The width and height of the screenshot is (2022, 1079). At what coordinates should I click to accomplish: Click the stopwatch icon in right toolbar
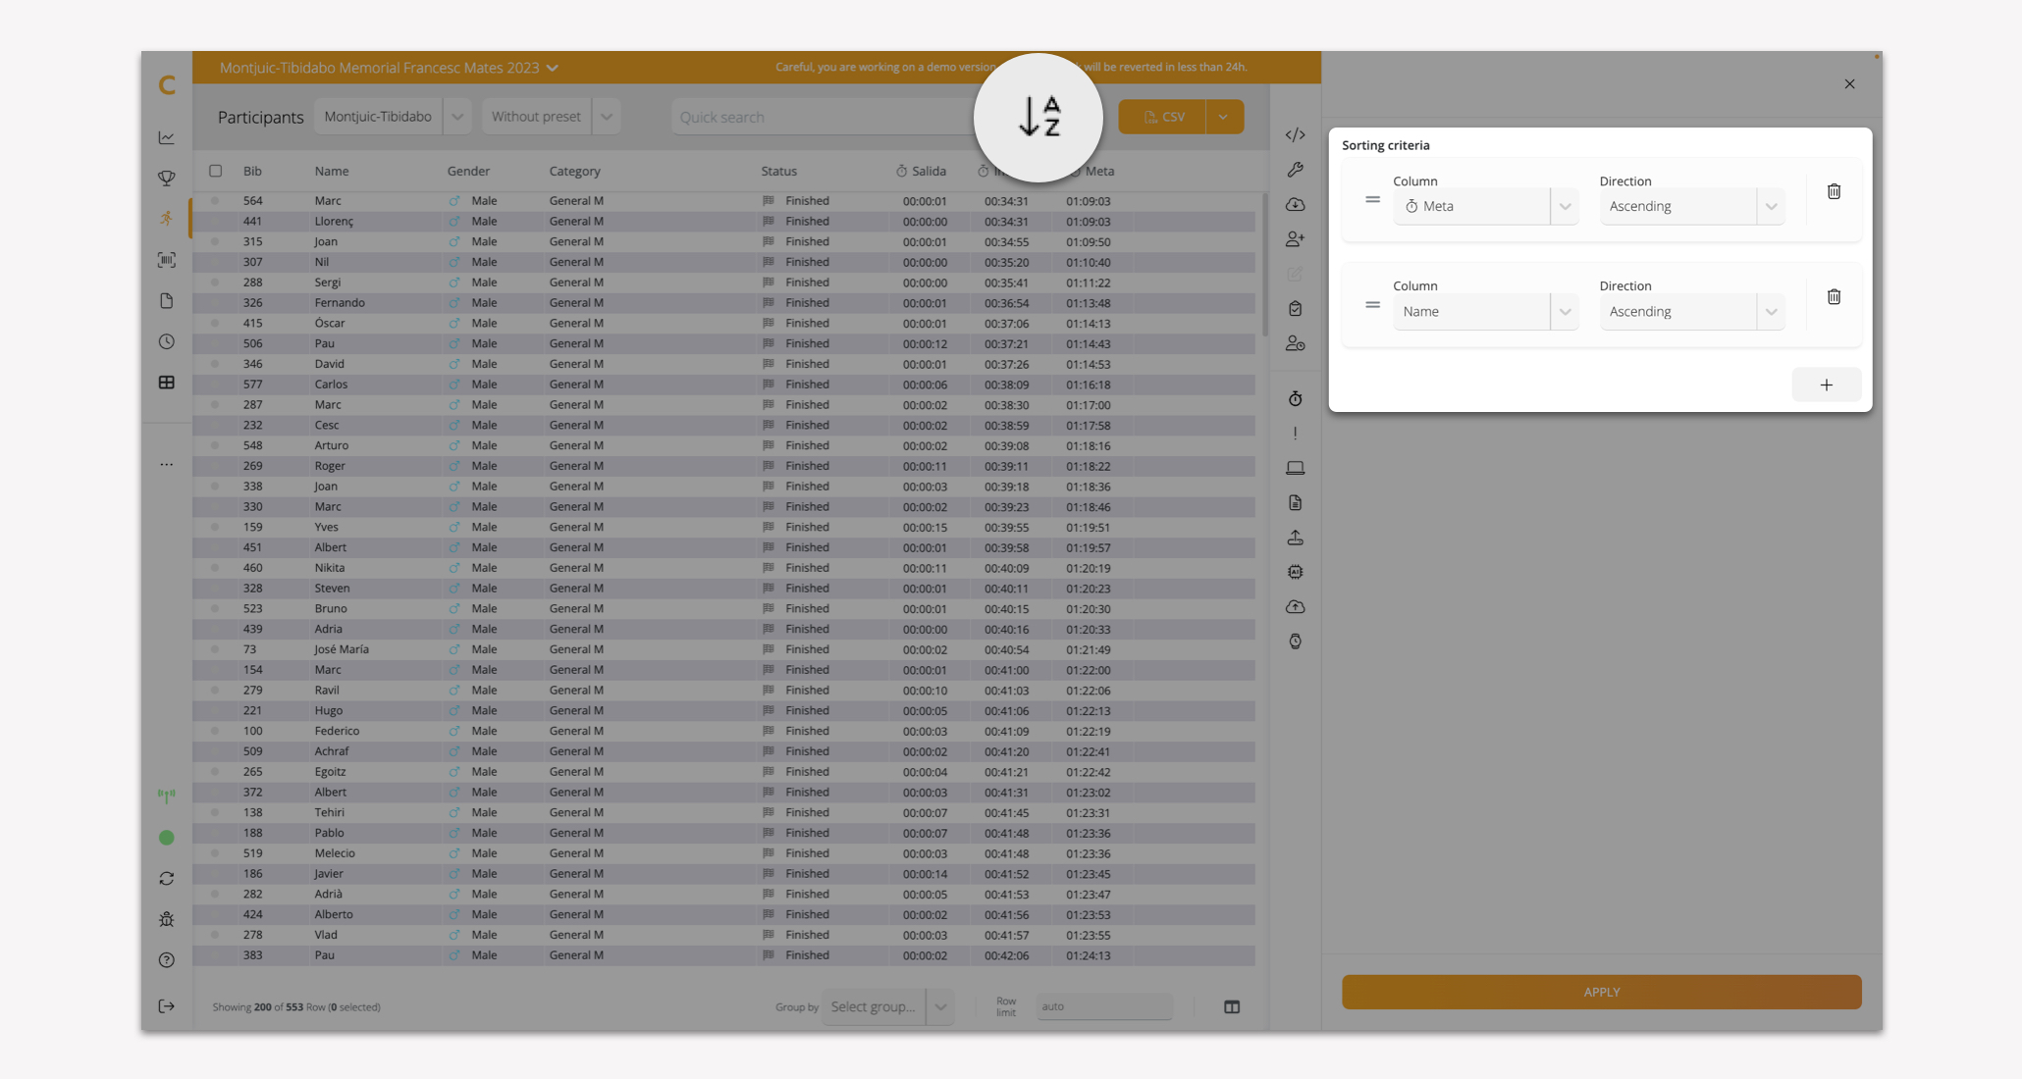1296,398
